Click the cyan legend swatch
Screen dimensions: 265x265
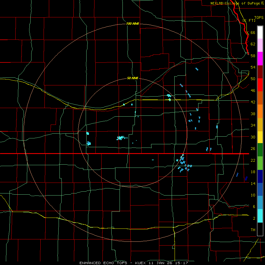click(260, 216)
